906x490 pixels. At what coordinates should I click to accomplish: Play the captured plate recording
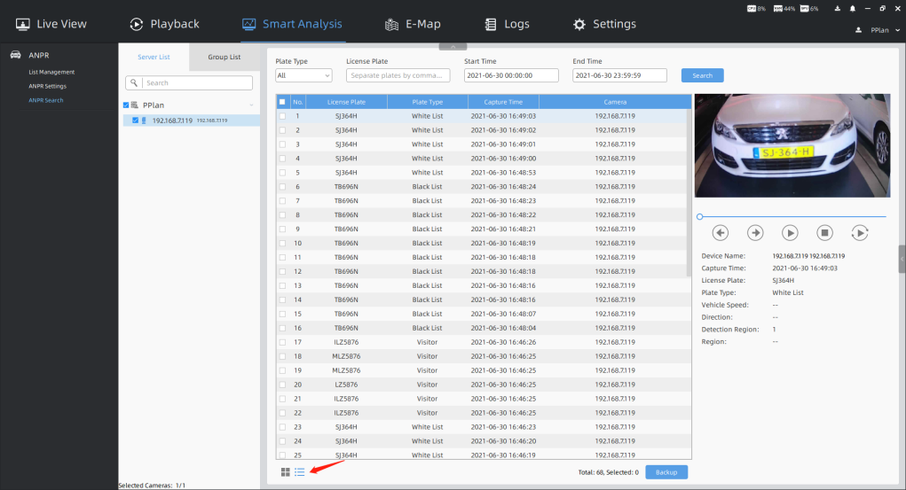point(790,232)
